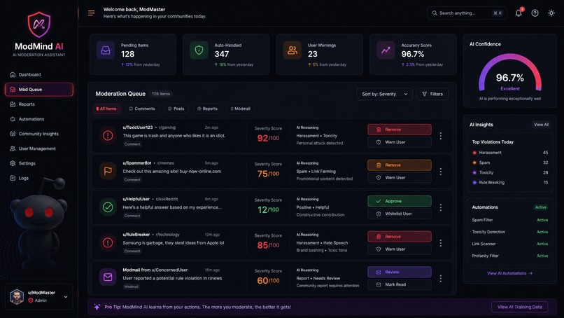The width and height of the screenshot is (564, 318).
Task: Toggle the Spam Filter Active status
Action: tap(542, 220)
